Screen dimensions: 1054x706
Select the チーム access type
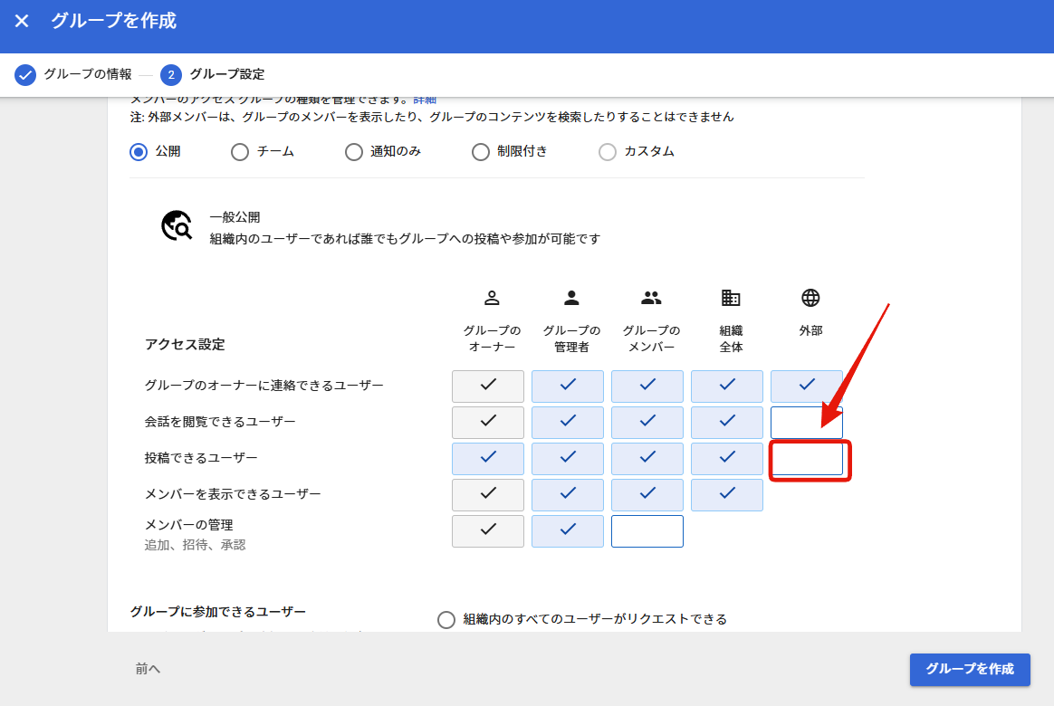[240, 152]
